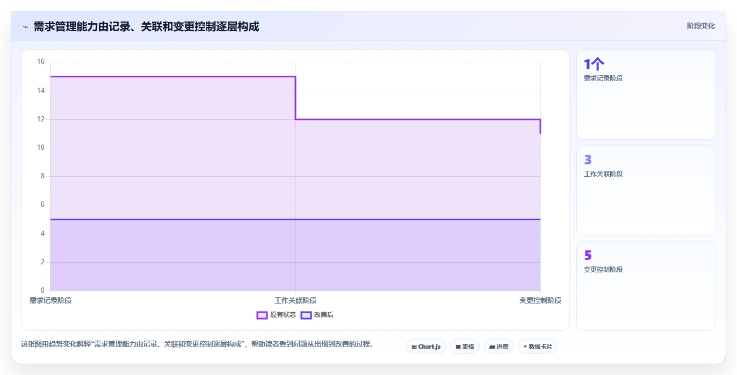Viewport: 737px width, 375px height.
Task: Click the y-axis tick label 16
Action: point(41,62)
